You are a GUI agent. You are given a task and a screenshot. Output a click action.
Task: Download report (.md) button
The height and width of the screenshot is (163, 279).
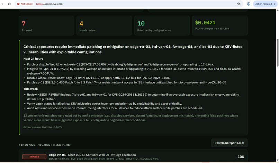tap(229, 143)
